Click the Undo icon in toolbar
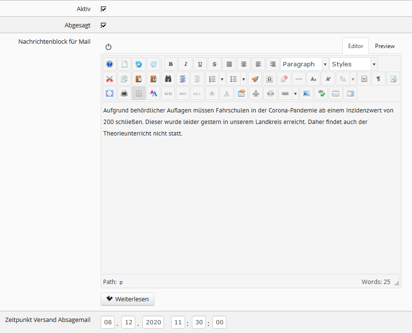This screenshot has height=333, width=412. pos(139,64)
